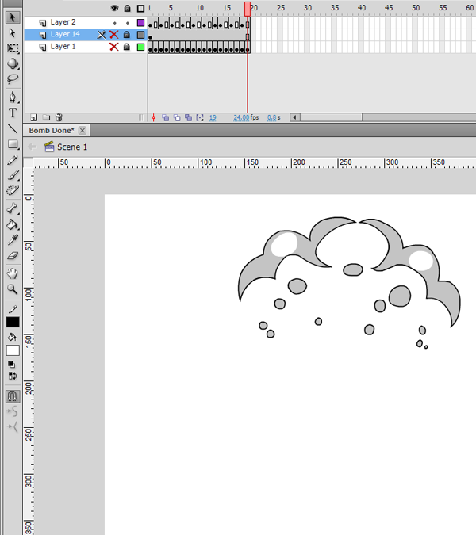Click the 0.8 s elapsed time value
The width and height of the screenshot is (476, 535).
click(272, 118)
